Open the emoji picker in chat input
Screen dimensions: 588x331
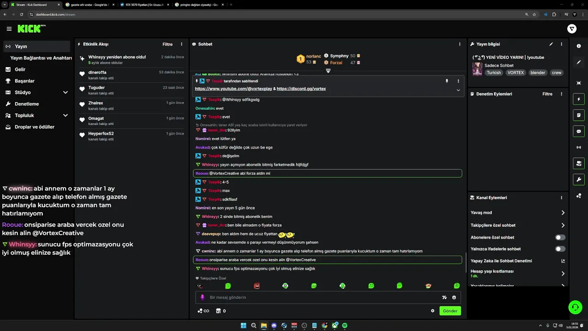pos(454,297)
